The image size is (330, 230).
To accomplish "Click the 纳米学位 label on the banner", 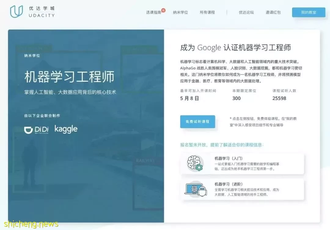I will tap(32, 56).
